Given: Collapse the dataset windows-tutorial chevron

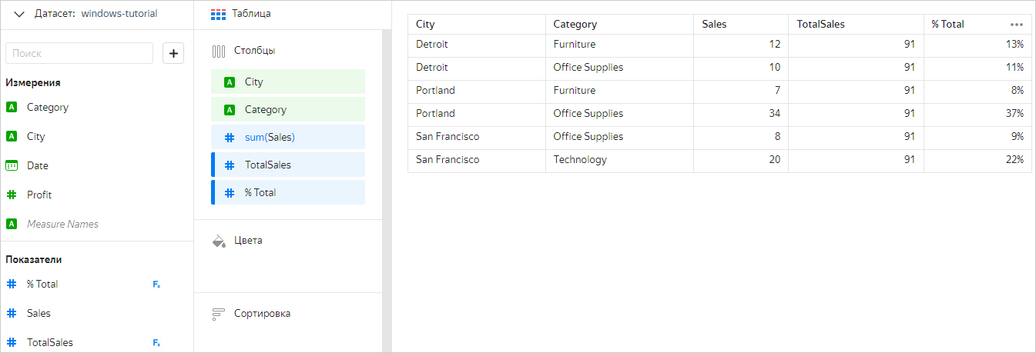Looking at the screenshot, I should tap(19, 14).
